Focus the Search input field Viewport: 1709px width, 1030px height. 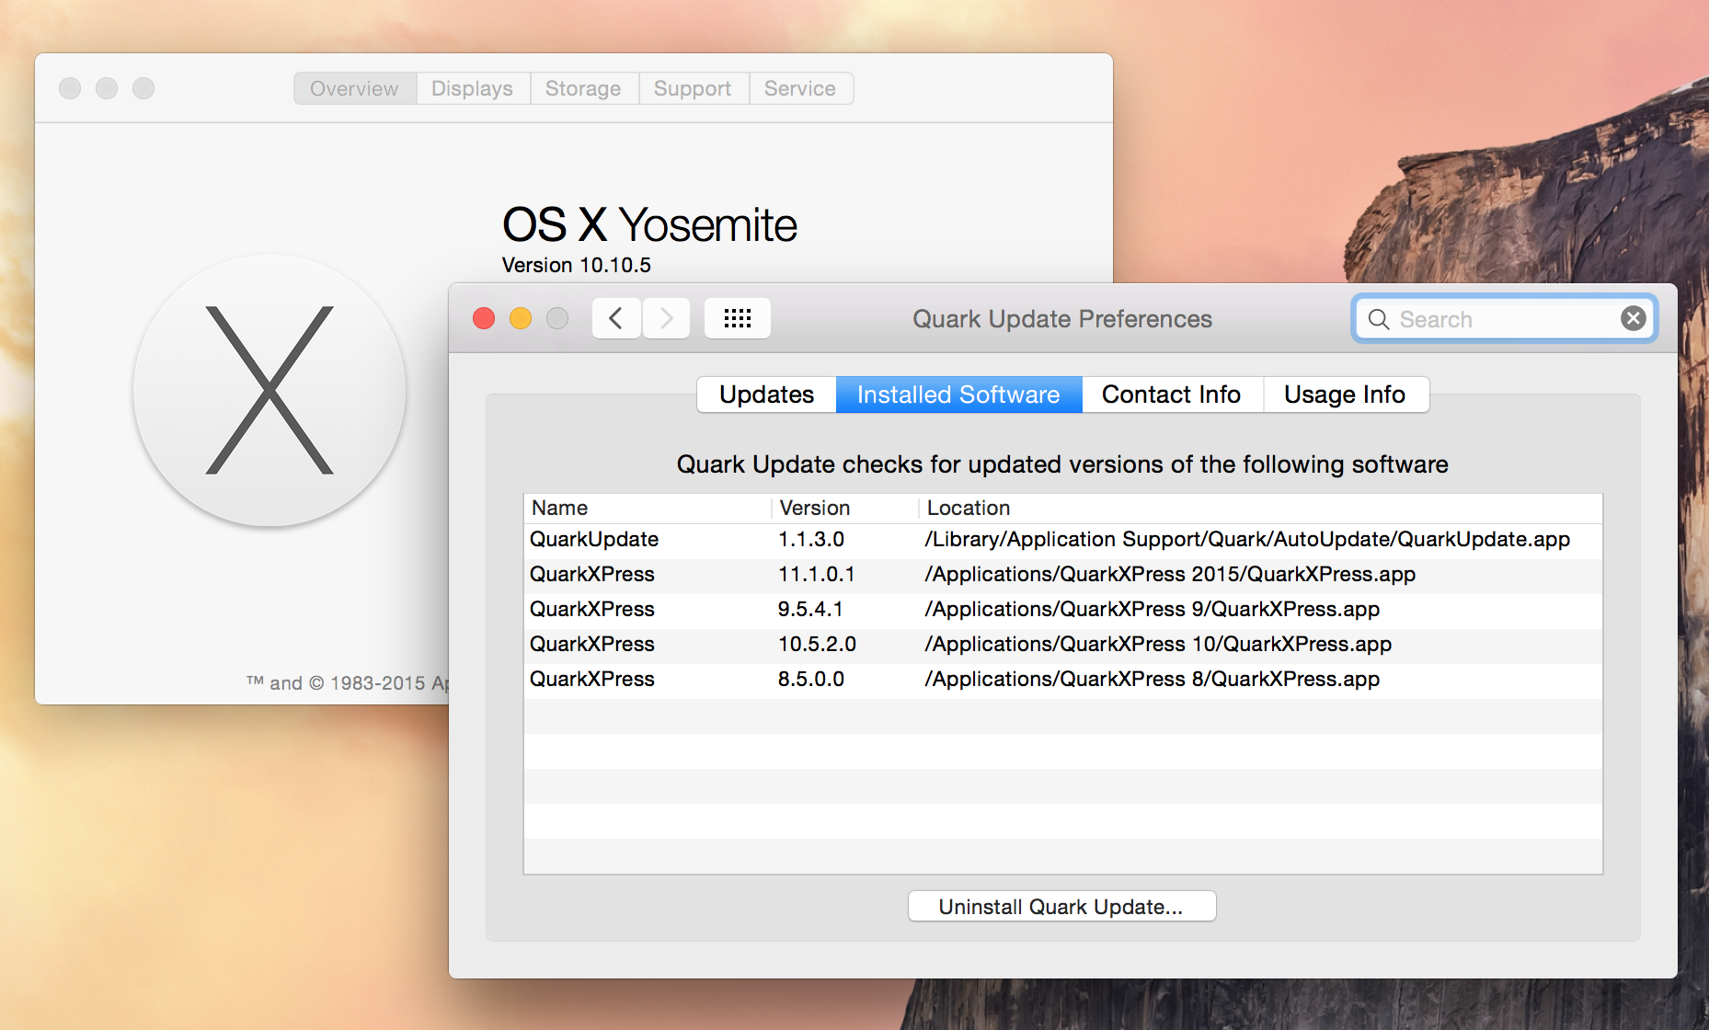click(1505, 319)
